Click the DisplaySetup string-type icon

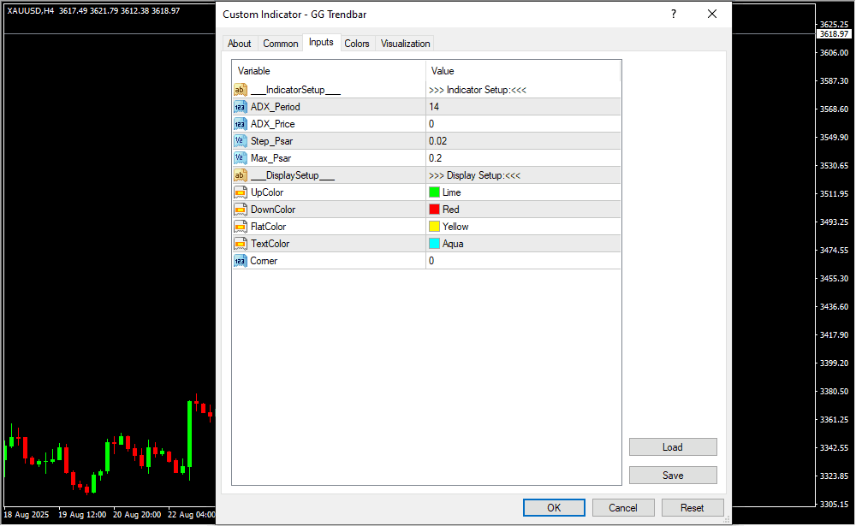tap(240, 175)
